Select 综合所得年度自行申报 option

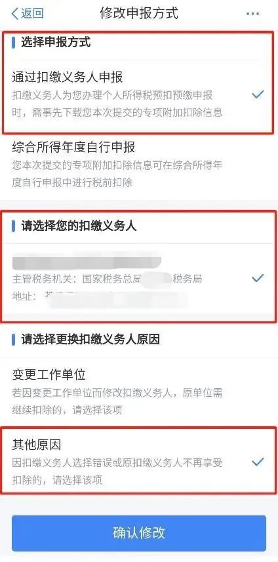139,165
